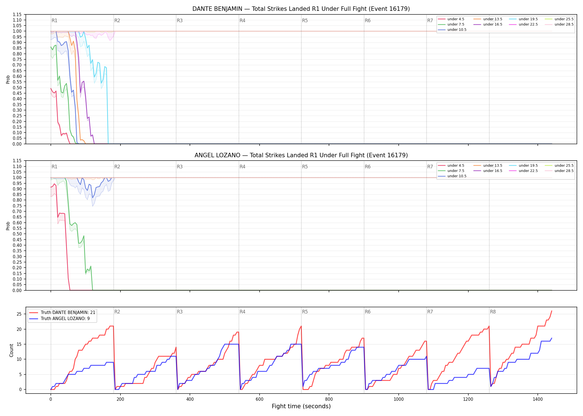Click the 0.50 tick in Dante Benjamin chart

pos(17,88)
